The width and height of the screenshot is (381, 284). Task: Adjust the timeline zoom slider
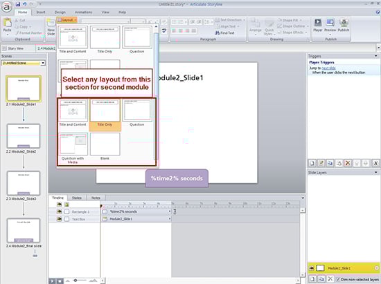76,281
